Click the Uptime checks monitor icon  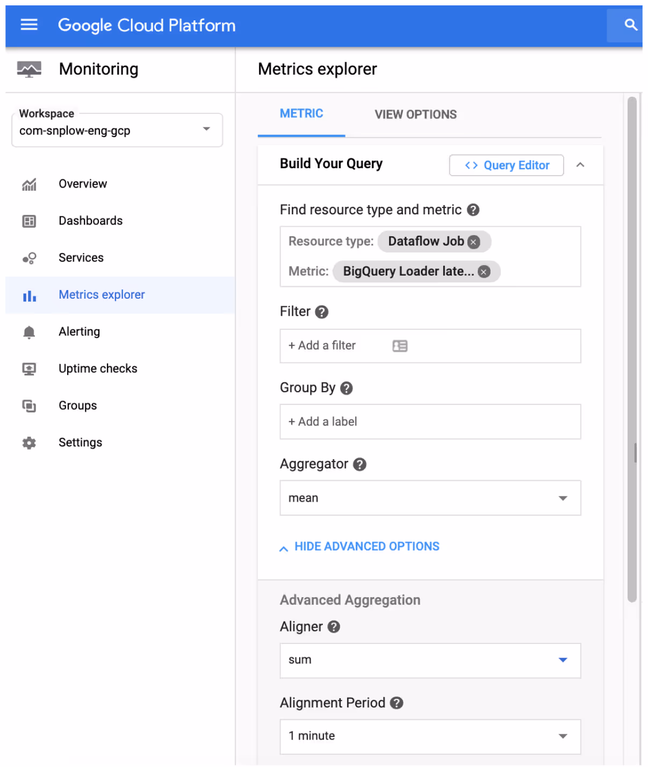click(29, 369)
